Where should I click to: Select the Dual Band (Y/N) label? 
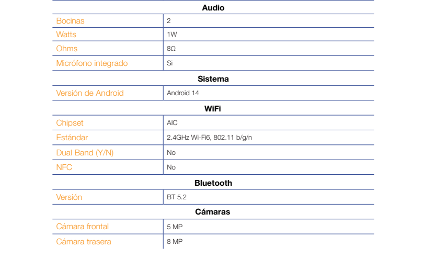click(85, 153)
